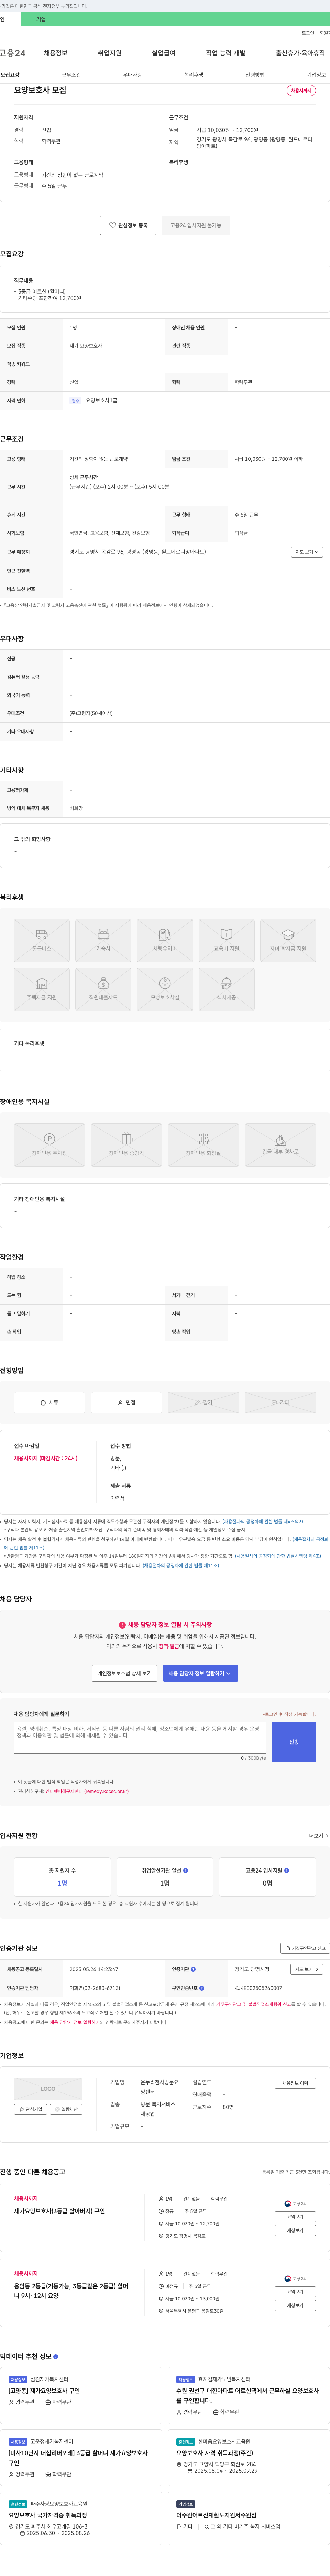Click the 채용정보 이력 button
This screenshot has width=330, height=2576.
point(295,2083)
